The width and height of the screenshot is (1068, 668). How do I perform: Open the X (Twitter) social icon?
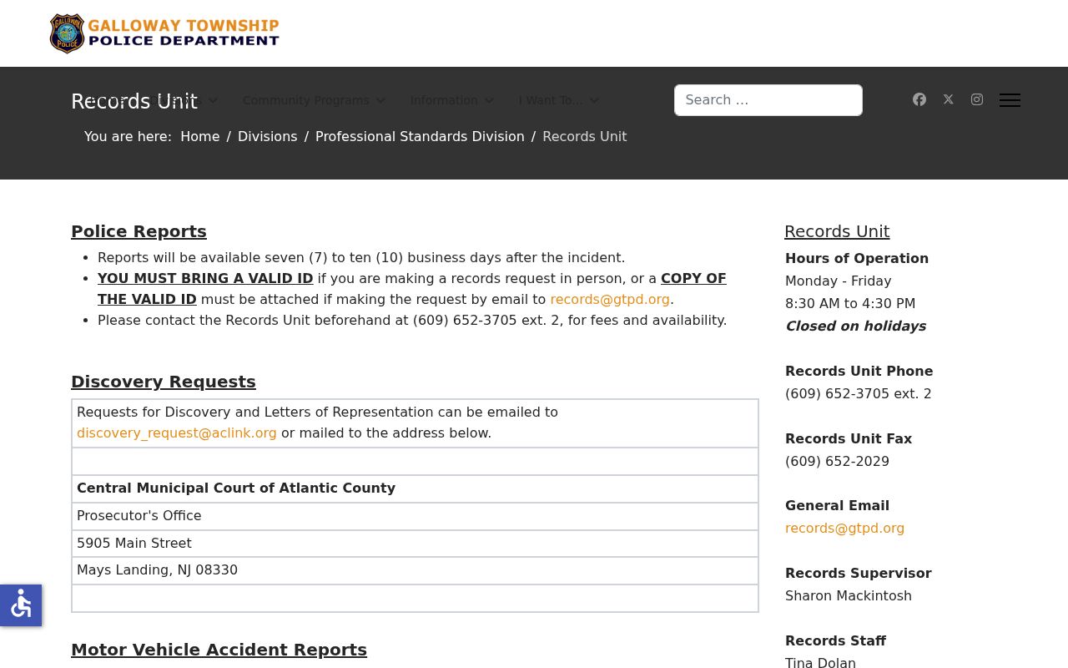[948, 99]
